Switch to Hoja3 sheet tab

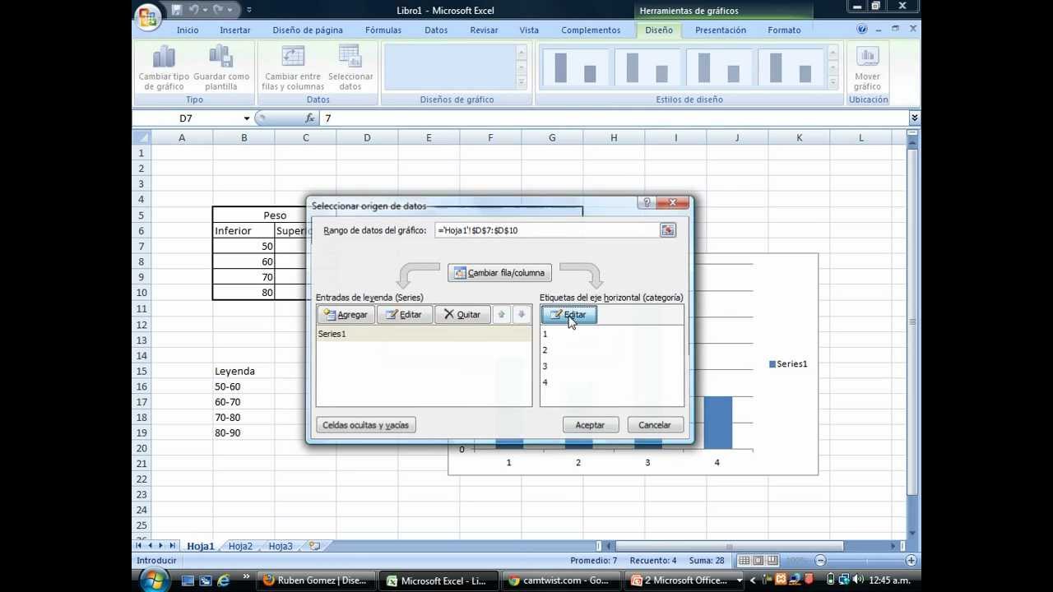click(281, 546)
